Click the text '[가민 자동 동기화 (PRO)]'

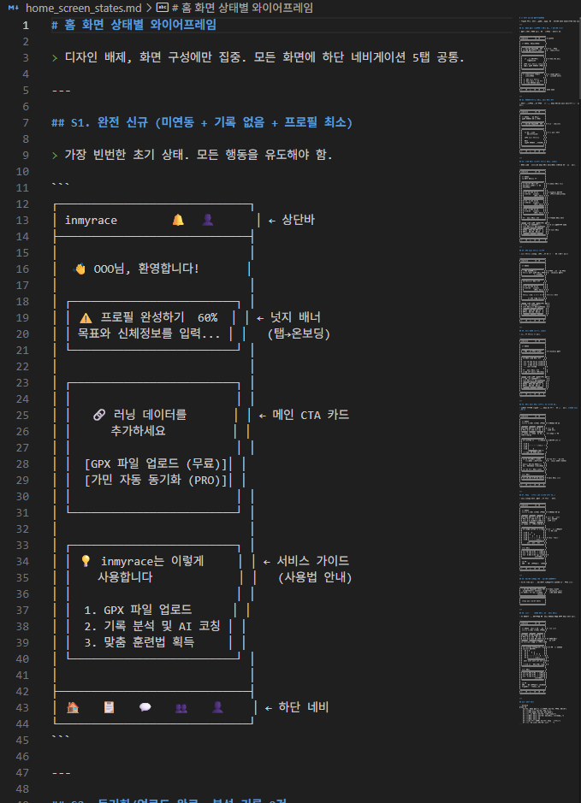click(x=155, y=481)
